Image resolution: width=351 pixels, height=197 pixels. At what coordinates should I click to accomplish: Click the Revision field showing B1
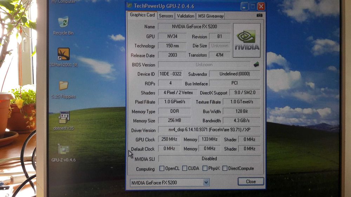point(220,36)
